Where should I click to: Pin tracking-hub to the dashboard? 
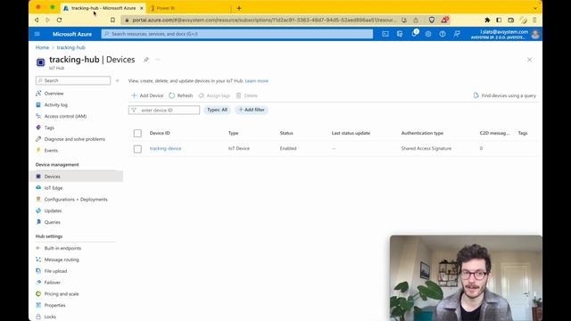[146, 60]
